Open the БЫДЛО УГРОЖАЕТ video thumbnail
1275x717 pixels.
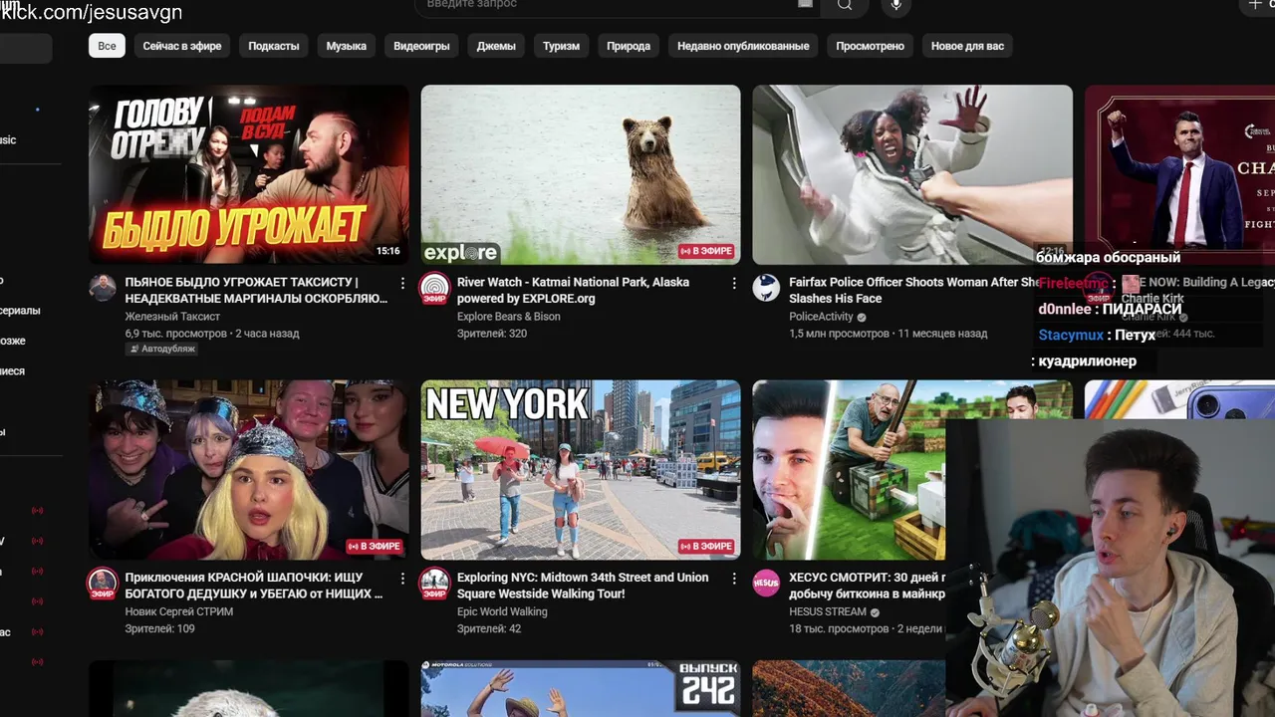point(249,174)
